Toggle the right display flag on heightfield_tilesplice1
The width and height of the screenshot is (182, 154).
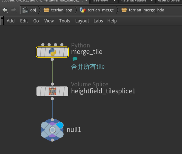tap(65, 91)
